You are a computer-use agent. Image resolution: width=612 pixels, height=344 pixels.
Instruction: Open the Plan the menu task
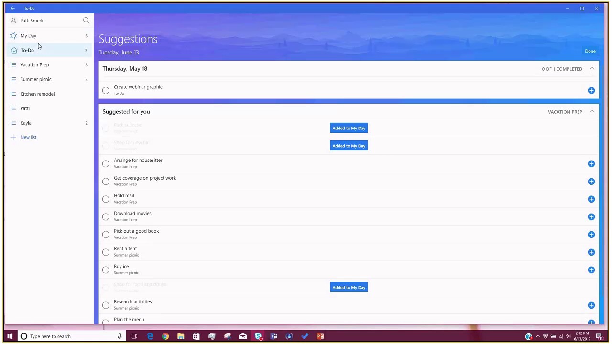(x=129, y=320)
